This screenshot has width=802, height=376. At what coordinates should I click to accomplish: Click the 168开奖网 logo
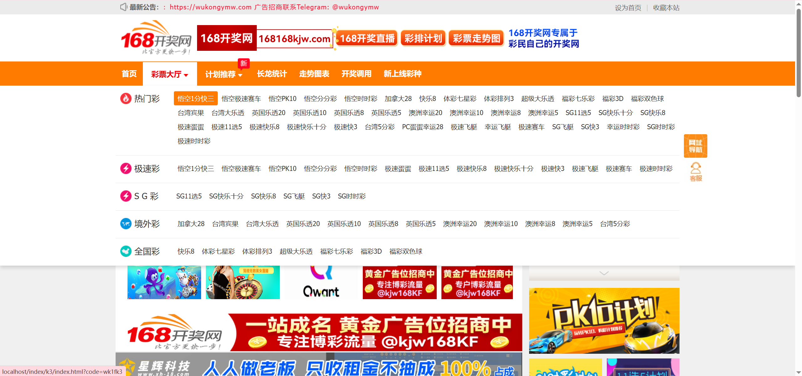point(156,38)
